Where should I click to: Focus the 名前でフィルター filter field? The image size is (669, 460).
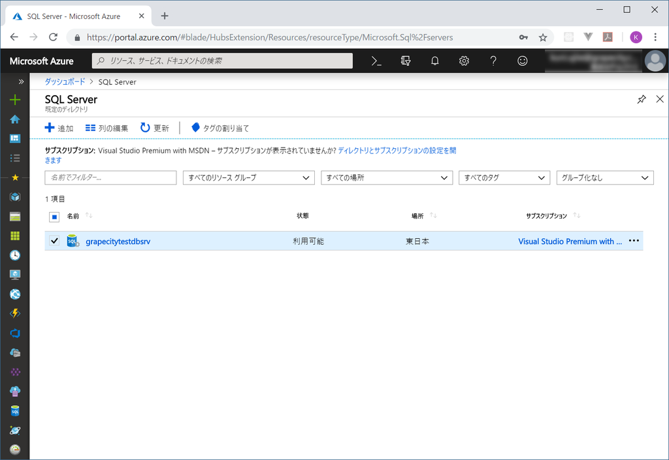pos(110,177)
